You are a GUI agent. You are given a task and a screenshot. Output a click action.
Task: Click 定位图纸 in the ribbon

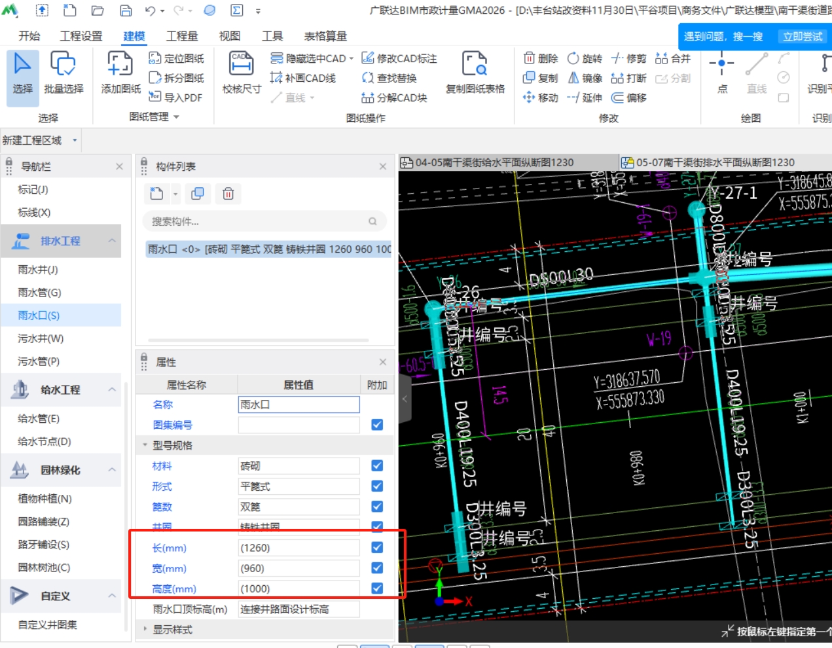tap(177, 58)
